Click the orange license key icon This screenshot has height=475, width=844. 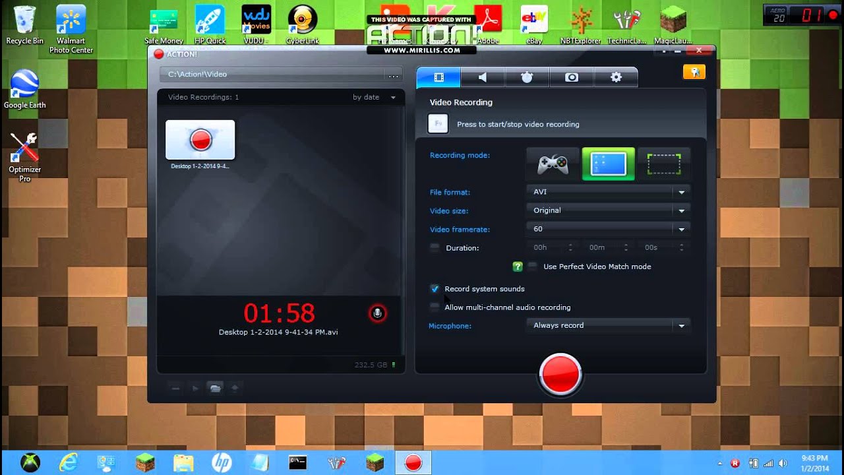pyautogui.click(x=694, y=72)
